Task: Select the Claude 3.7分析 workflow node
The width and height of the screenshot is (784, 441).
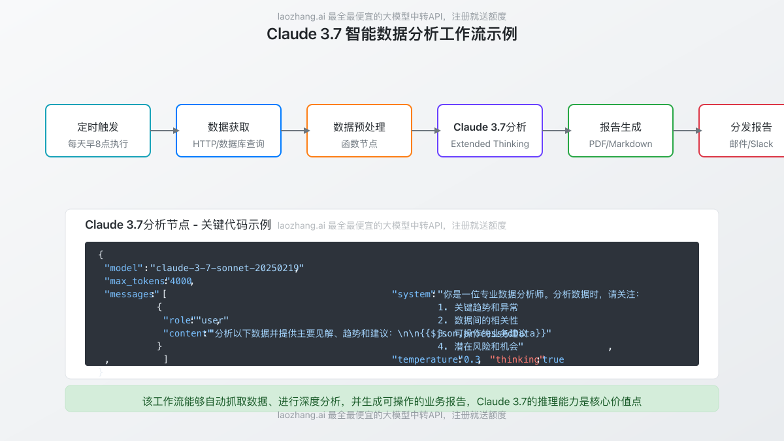Action: (x=490, y=131)
